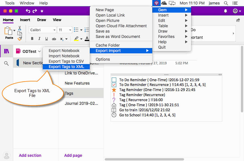Image resolution: width=244 pixels, height=161 pixels.
Task: Open the Link to OneDrive page
Action: click(81, 73)
